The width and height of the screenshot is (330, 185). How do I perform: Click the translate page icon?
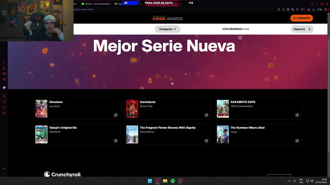click(293, 10)
